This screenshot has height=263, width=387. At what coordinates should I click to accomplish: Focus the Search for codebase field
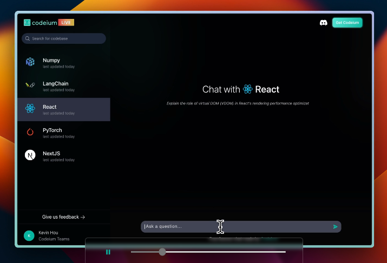point(64,38)
